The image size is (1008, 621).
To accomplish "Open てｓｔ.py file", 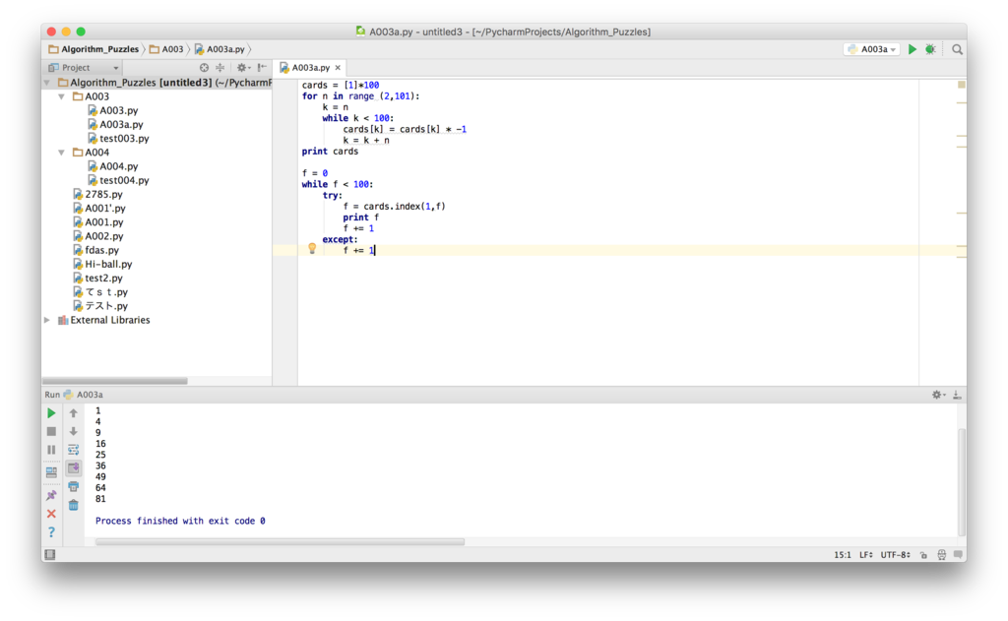I will (x=100, y=292).
